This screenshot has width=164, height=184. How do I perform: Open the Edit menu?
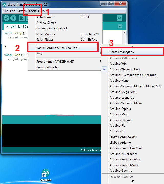(13, 11)
